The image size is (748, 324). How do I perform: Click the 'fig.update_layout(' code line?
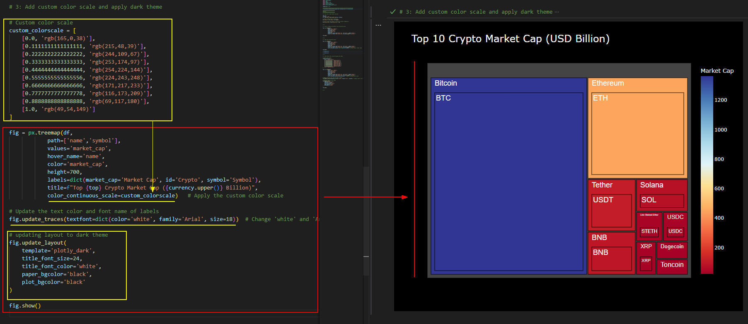tap(38, 243)
